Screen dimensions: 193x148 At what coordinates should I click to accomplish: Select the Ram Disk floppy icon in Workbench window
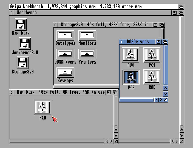21,24
